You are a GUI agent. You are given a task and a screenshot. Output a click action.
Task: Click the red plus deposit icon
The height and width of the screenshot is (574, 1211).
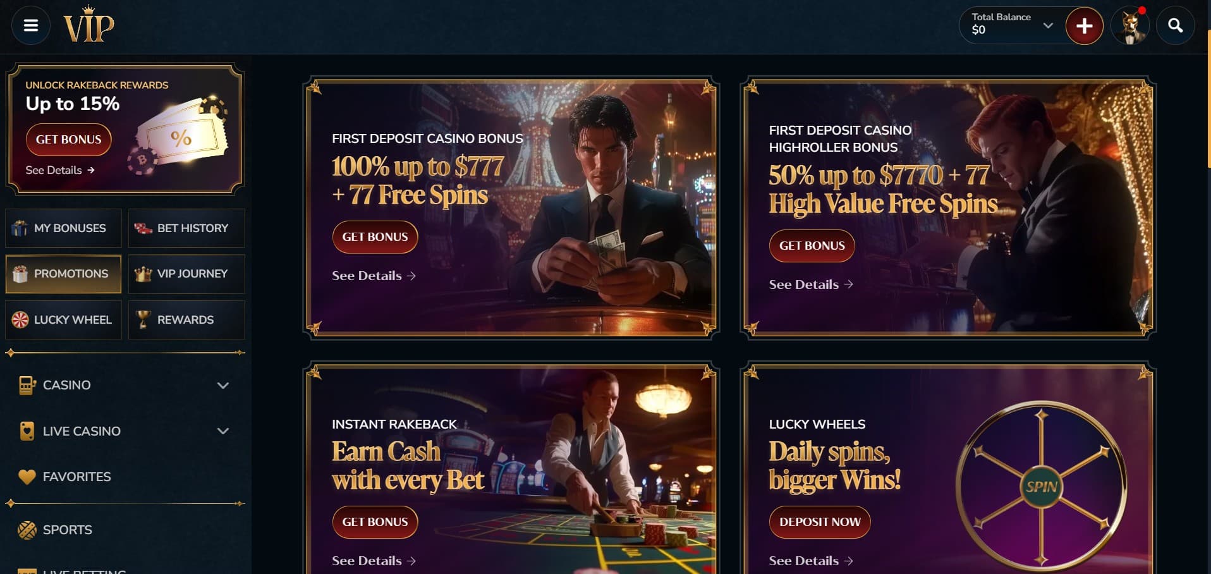1084,26
